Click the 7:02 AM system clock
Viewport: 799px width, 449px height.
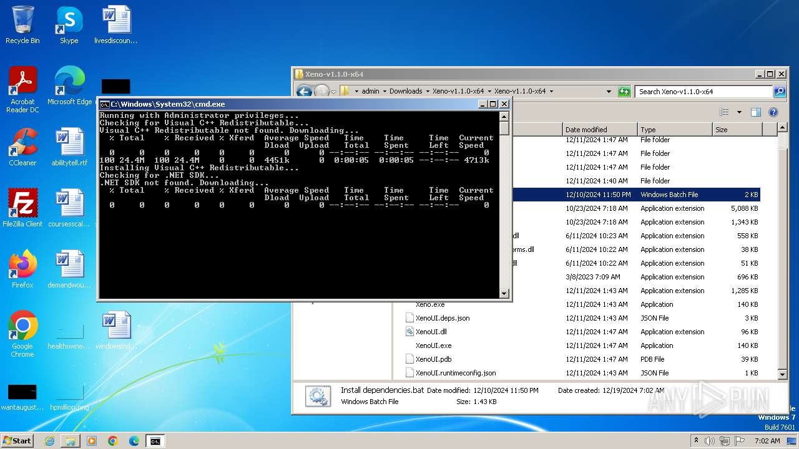[767, 441]
